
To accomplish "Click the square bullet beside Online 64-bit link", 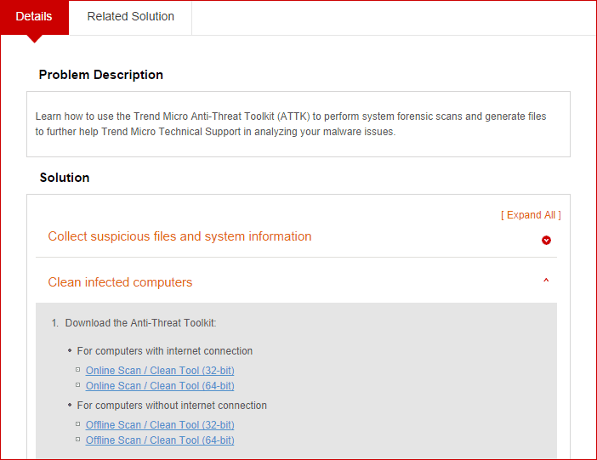I will [78, 384].
